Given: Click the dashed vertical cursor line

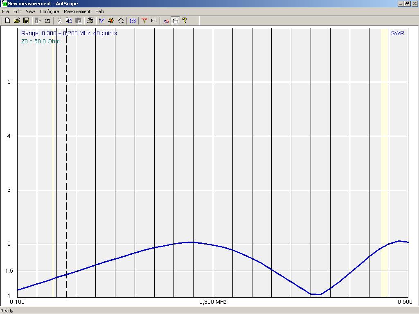Looking at the screenshot, I should click(67, 163).
